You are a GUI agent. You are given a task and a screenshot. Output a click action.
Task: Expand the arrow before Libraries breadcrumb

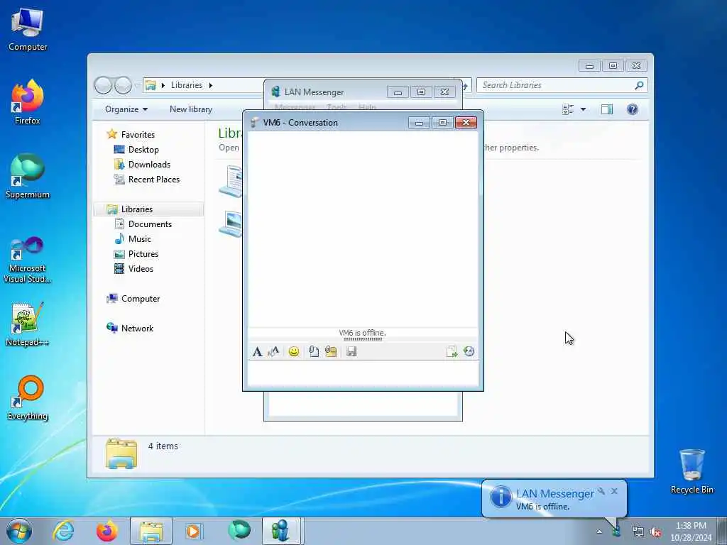163,85
